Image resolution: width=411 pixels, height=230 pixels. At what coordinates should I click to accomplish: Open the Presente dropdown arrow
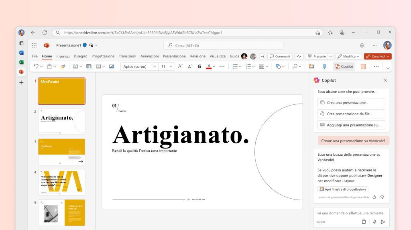(x=331, y=56)
